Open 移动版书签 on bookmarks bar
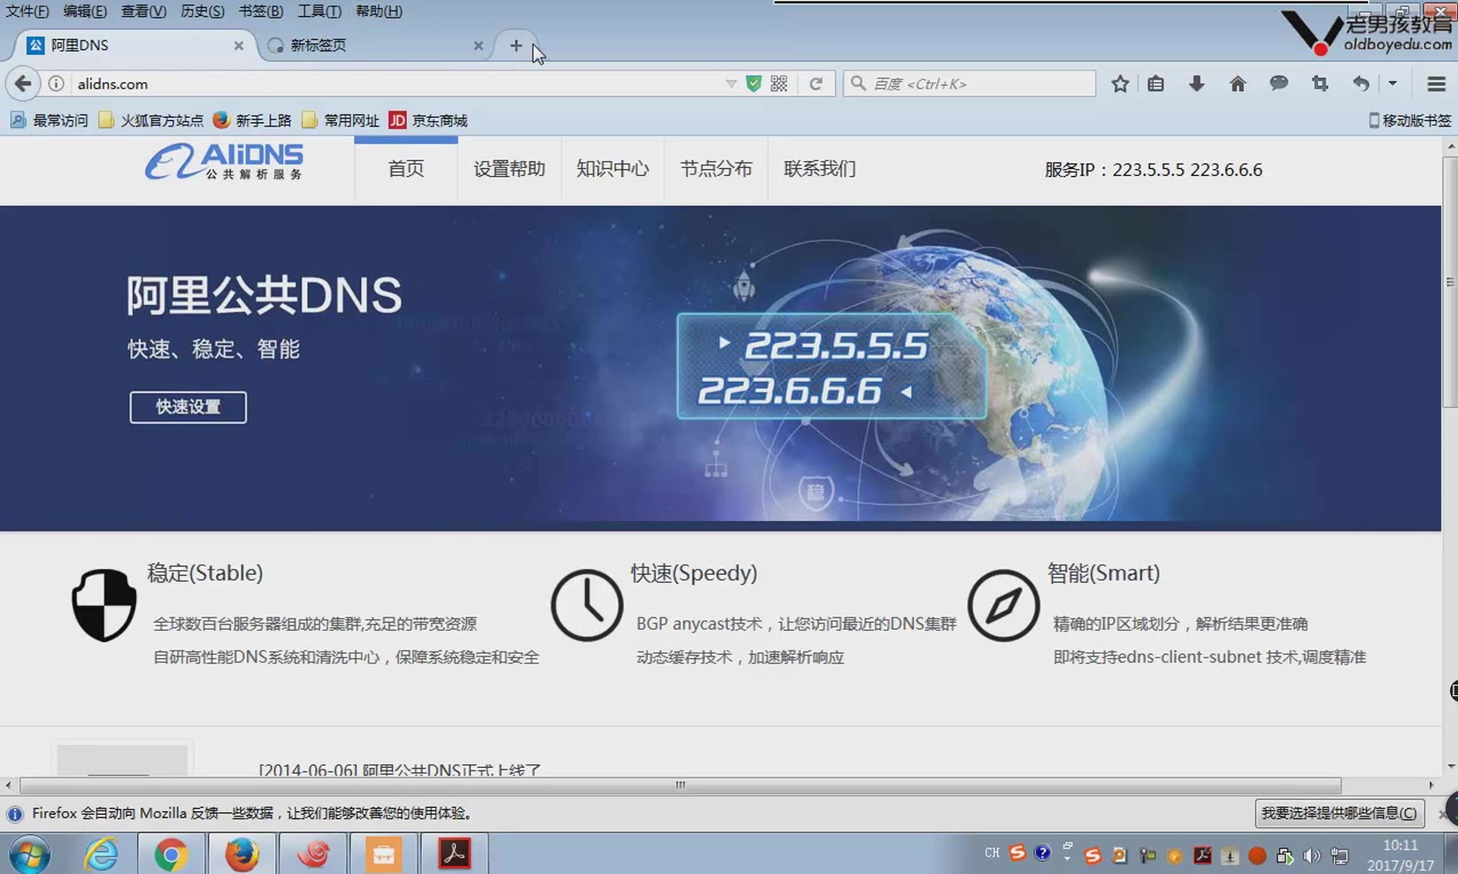Viewport: 1458px width, 874px height. 1410,120
